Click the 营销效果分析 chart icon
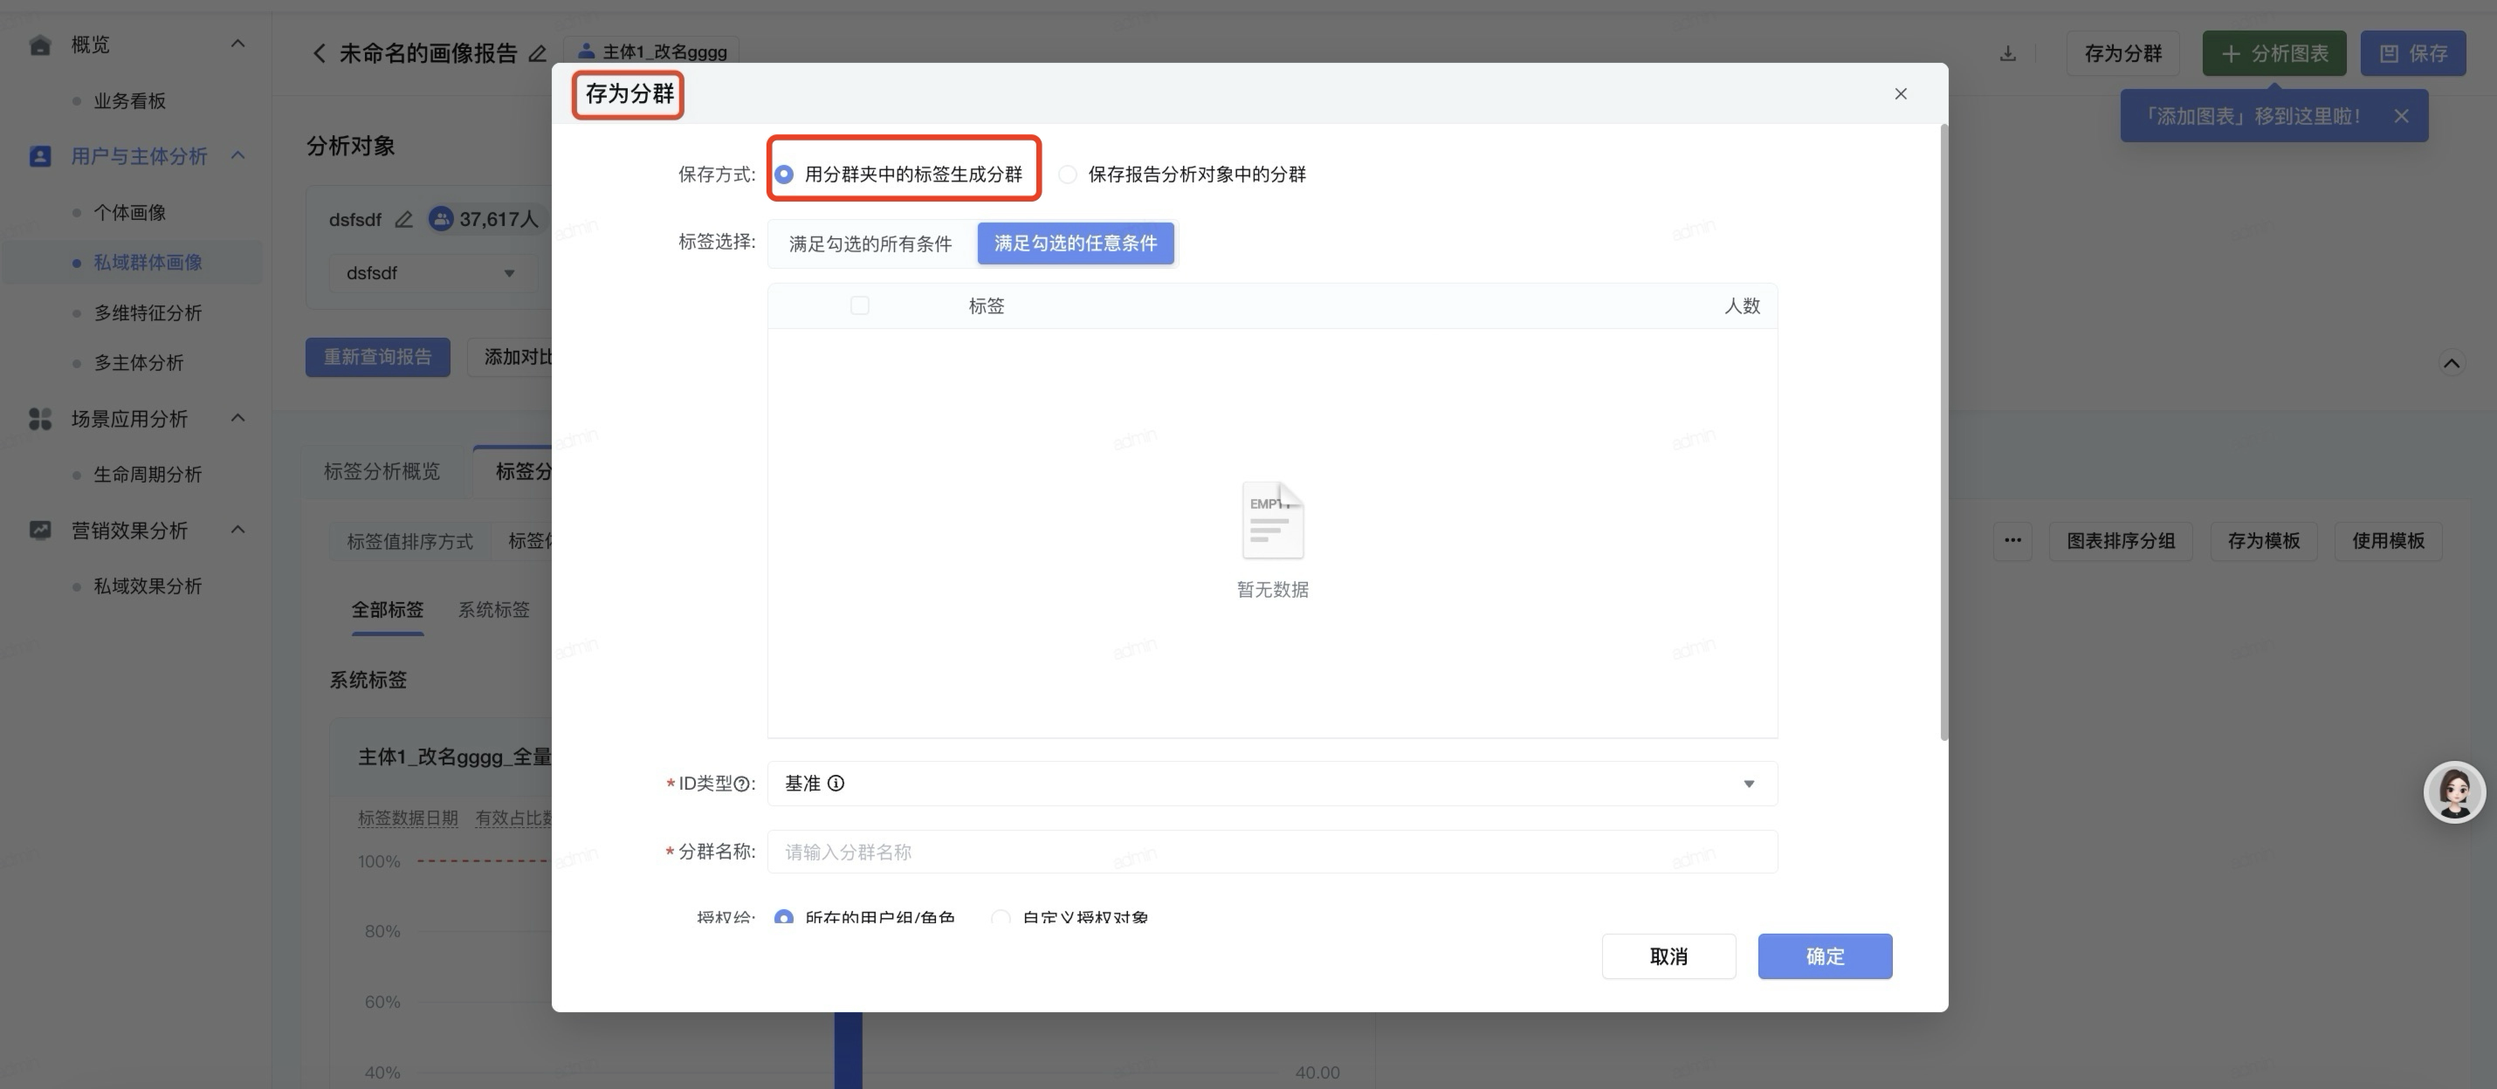This screenshot has width=2497, height=1089. [x=40, y=530]
